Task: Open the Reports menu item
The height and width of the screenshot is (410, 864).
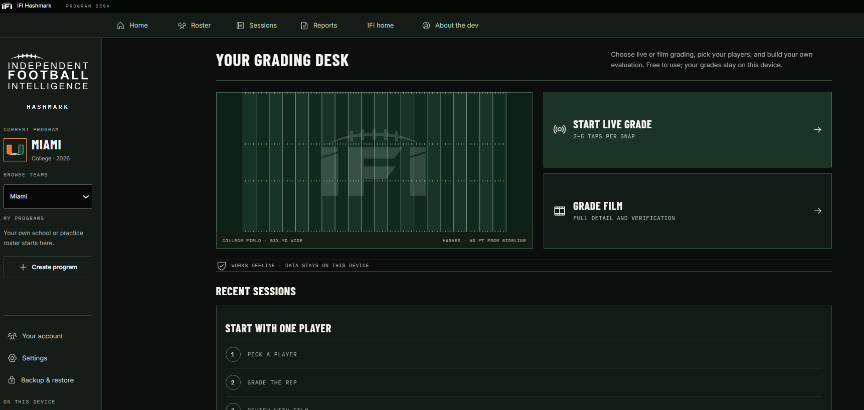Action: click(x=319, y=26)
